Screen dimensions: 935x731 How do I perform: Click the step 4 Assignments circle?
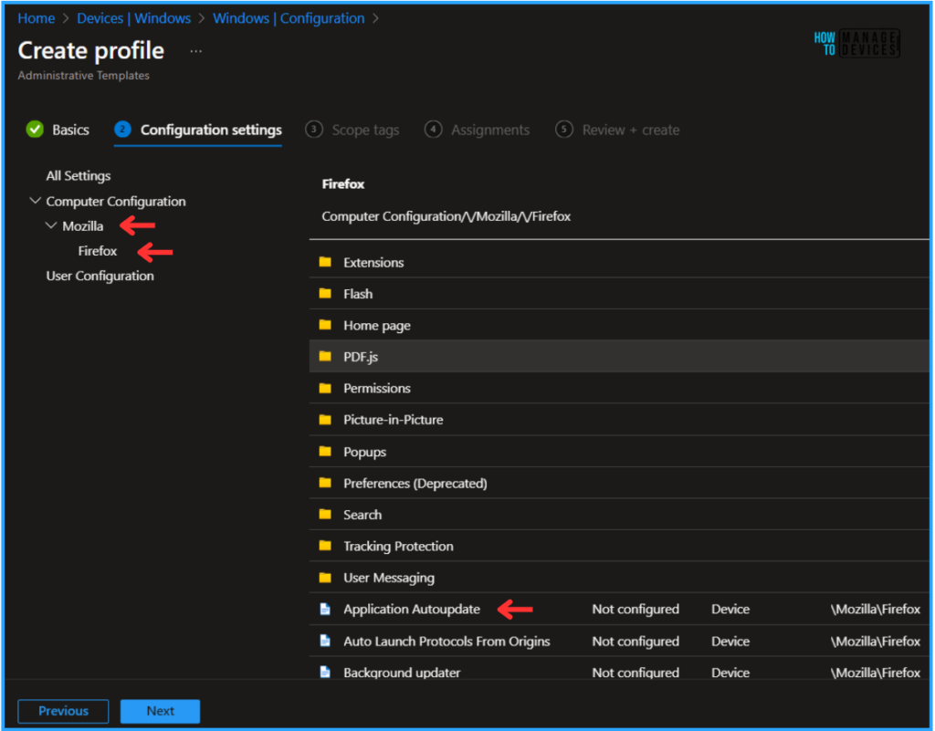coord(433,130)
